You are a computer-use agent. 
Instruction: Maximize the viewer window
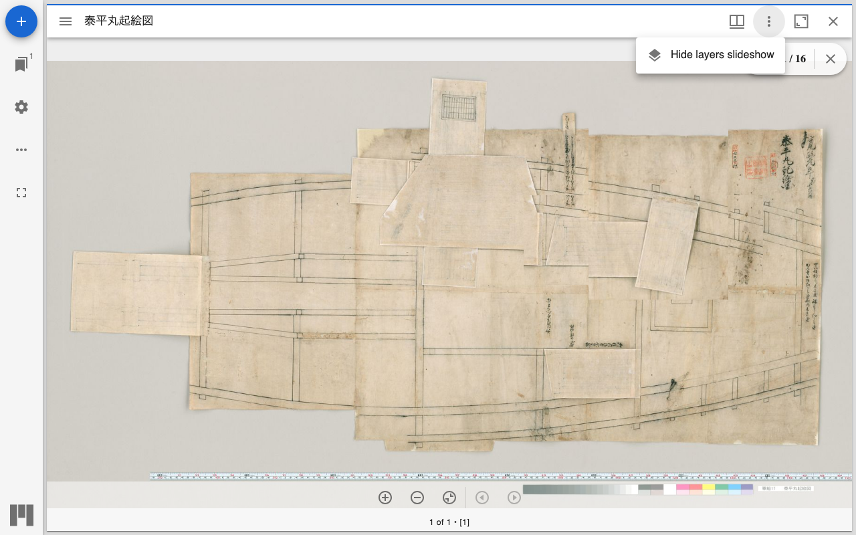[x=801, y=21]
